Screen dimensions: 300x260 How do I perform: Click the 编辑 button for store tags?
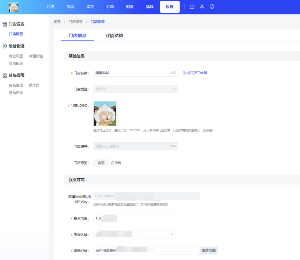[x=101, y=163]
